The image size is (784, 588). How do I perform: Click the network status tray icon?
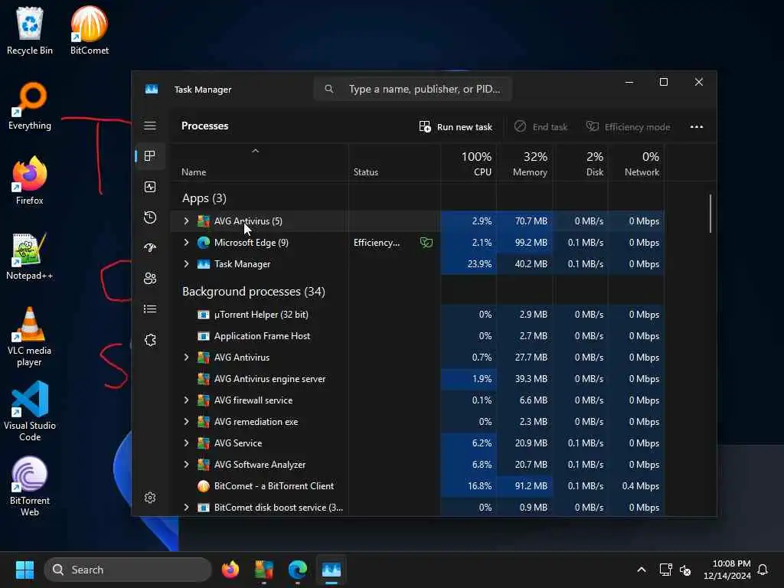(x=665, y=570)
